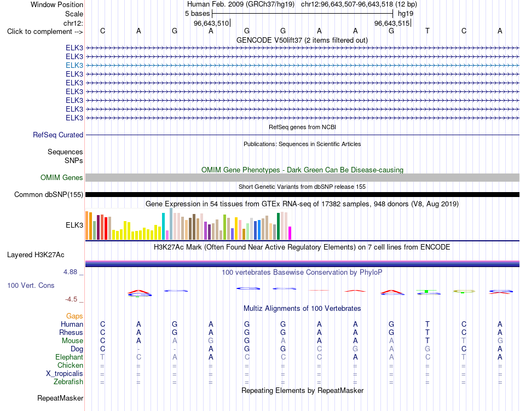Click 'Short Genetic Variants from dbSNP release 155' title
Screen dimensions: 520x411
(302, 187)
